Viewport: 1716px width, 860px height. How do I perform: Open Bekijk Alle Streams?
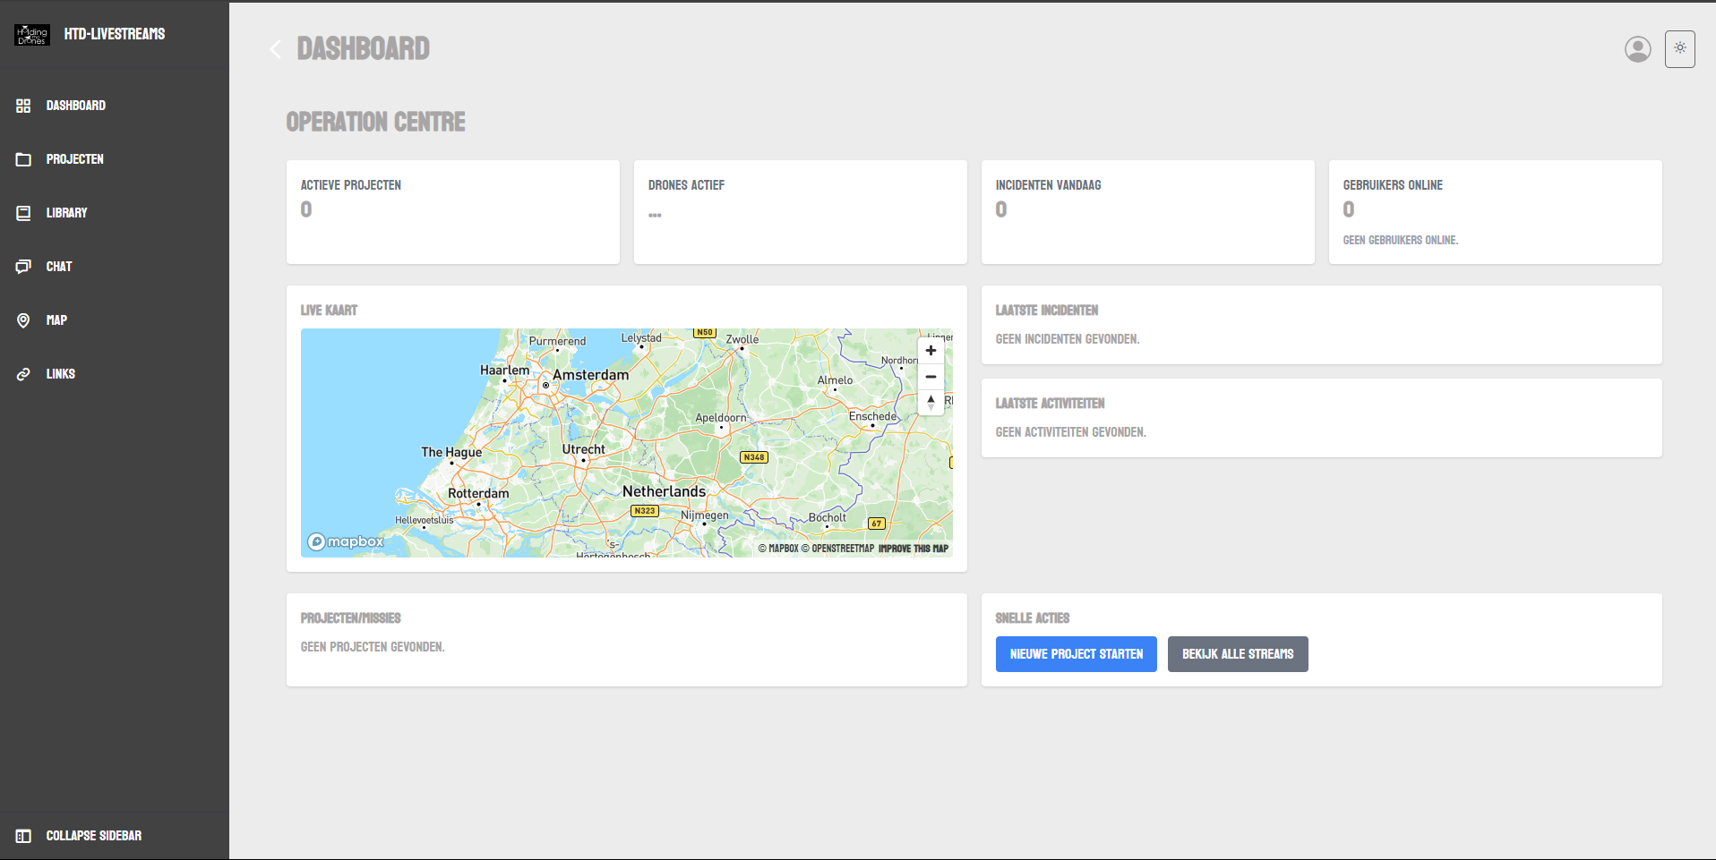click(1238, 654)
